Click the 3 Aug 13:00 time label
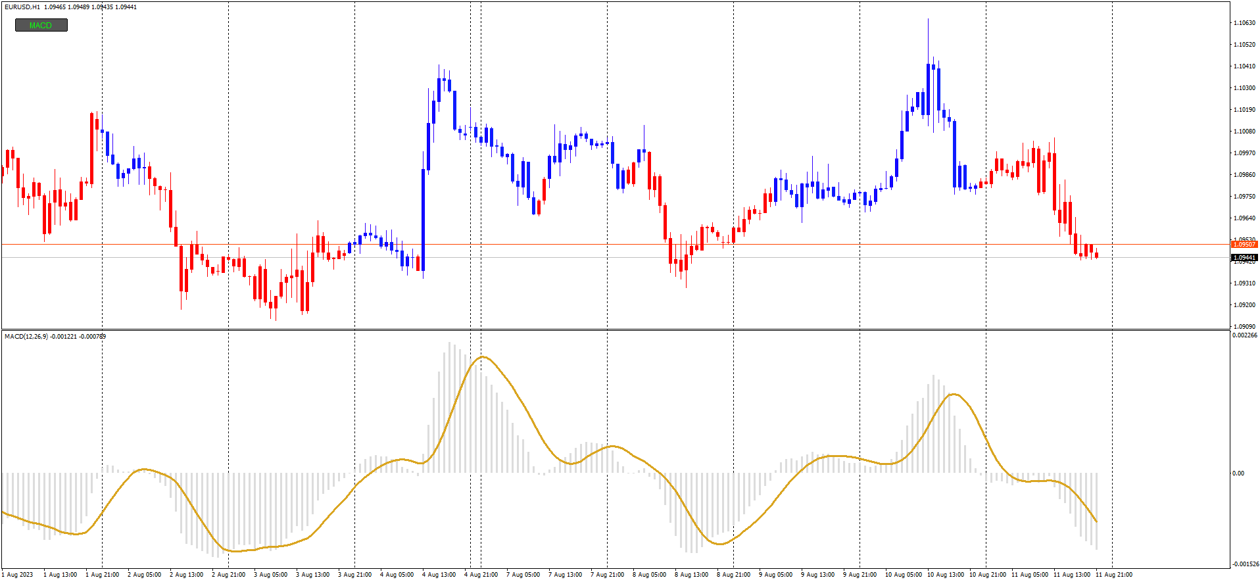 coord(312,575)
